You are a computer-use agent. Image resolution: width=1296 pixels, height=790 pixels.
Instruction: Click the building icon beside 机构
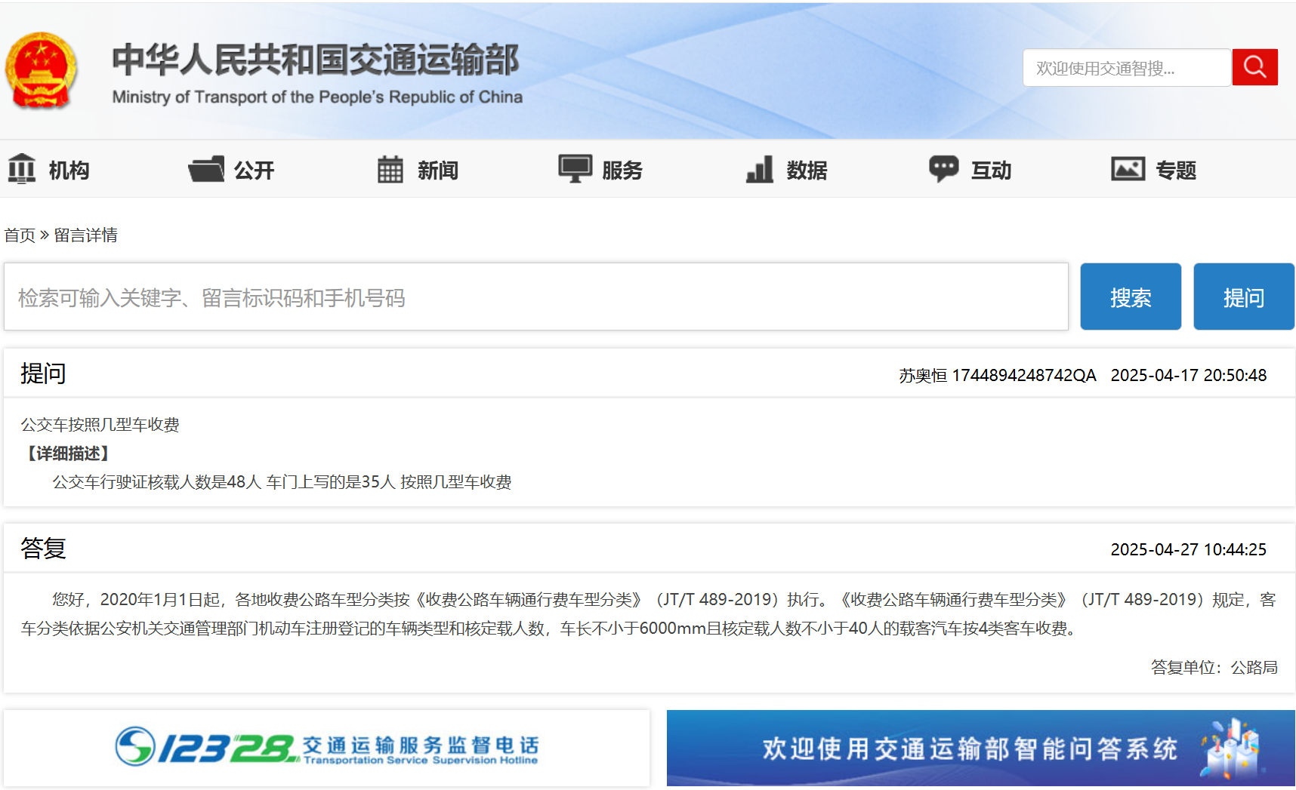(22, 169)
